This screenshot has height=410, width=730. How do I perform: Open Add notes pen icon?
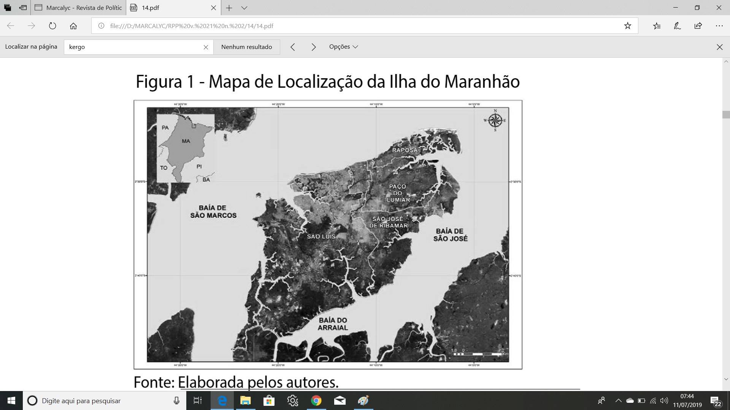[x=677, y=26]
